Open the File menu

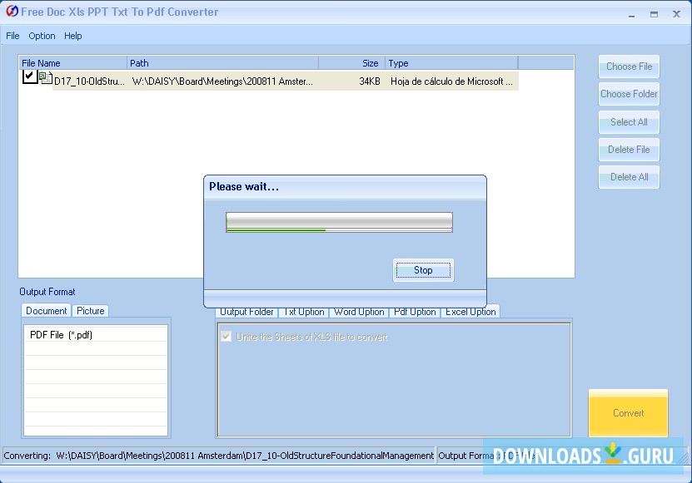tap(12, 36)
